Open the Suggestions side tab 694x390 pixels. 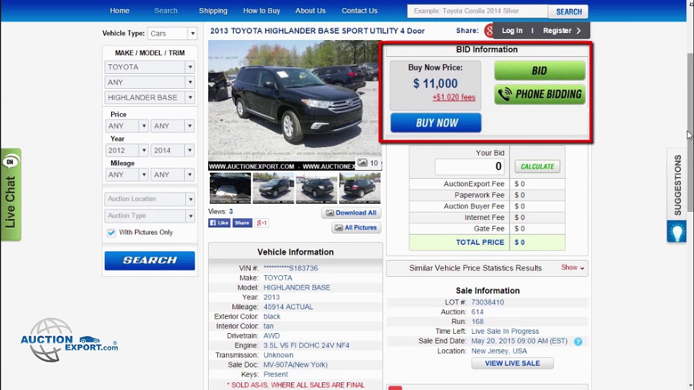tap(677, 185)
